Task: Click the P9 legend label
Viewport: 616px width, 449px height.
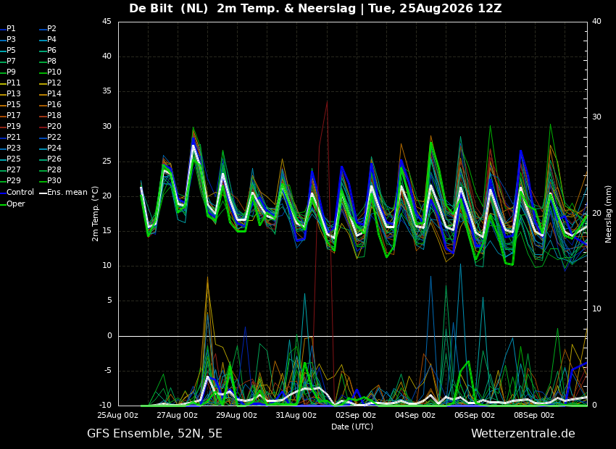Action: point(11,72)
